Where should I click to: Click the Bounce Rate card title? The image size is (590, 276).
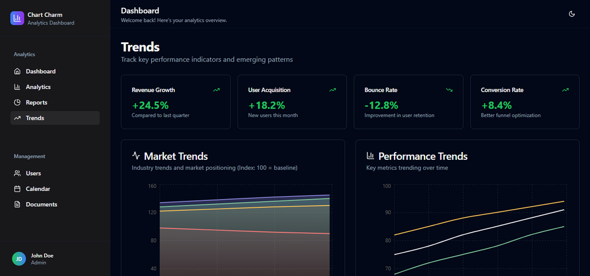381,90
